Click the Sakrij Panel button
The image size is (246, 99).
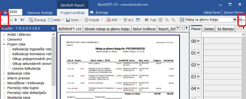[212, 13]
